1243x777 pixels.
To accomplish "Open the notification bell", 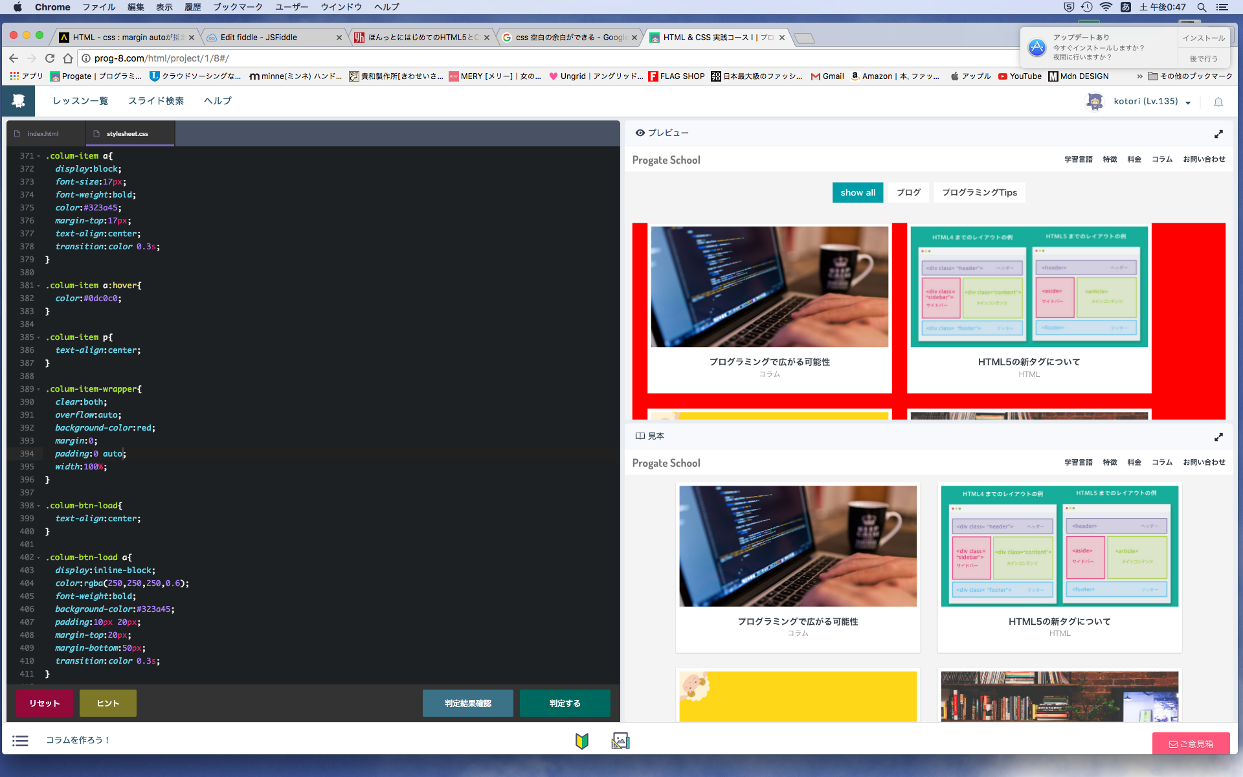I will (1218, 102).
